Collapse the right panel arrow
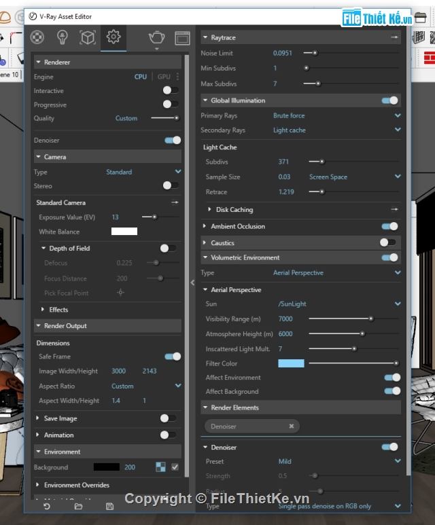 pos(192,283)
